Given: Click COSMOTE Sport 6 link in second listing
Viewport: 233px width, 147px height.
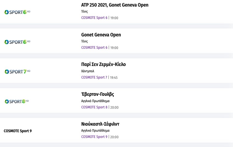Looking at the screenshot, I should tap(94, 48).
